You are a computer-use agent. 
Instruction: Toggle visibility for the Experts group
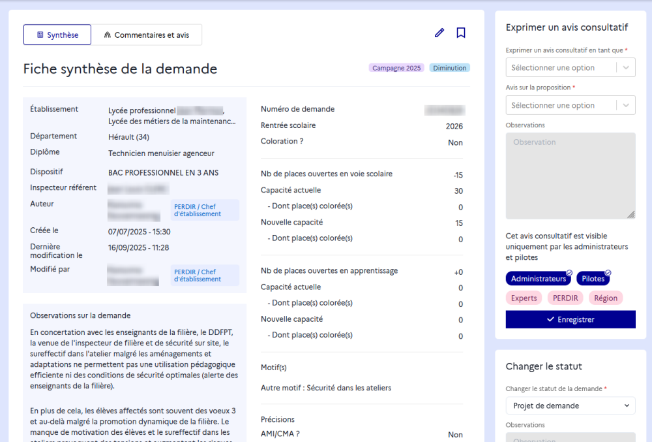(524, 298)
